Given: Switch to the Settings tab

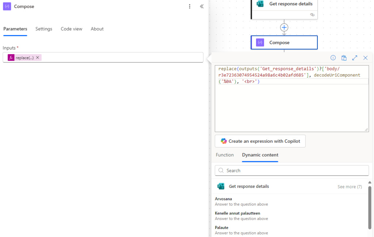Looking at the screenshot, I should [44, 29].
